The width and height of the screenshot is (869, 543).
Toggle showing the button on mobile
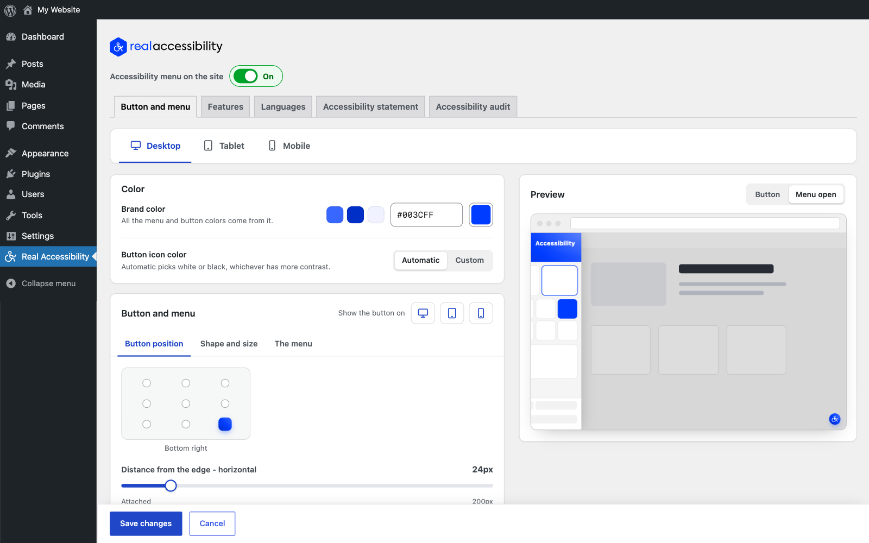coord(481,313)
